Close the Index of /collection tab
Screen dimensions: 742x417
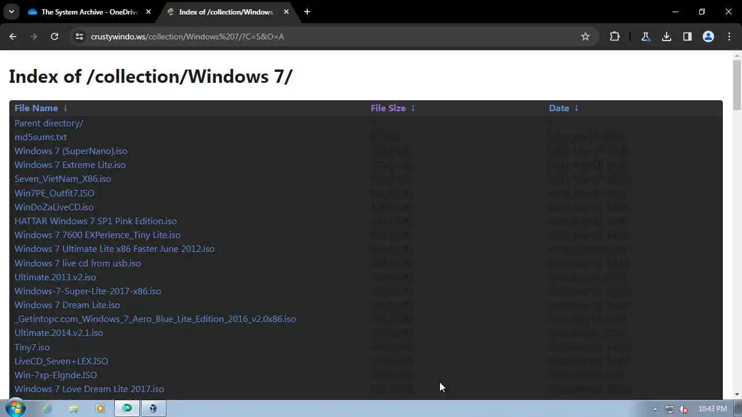tap(286, 12)
